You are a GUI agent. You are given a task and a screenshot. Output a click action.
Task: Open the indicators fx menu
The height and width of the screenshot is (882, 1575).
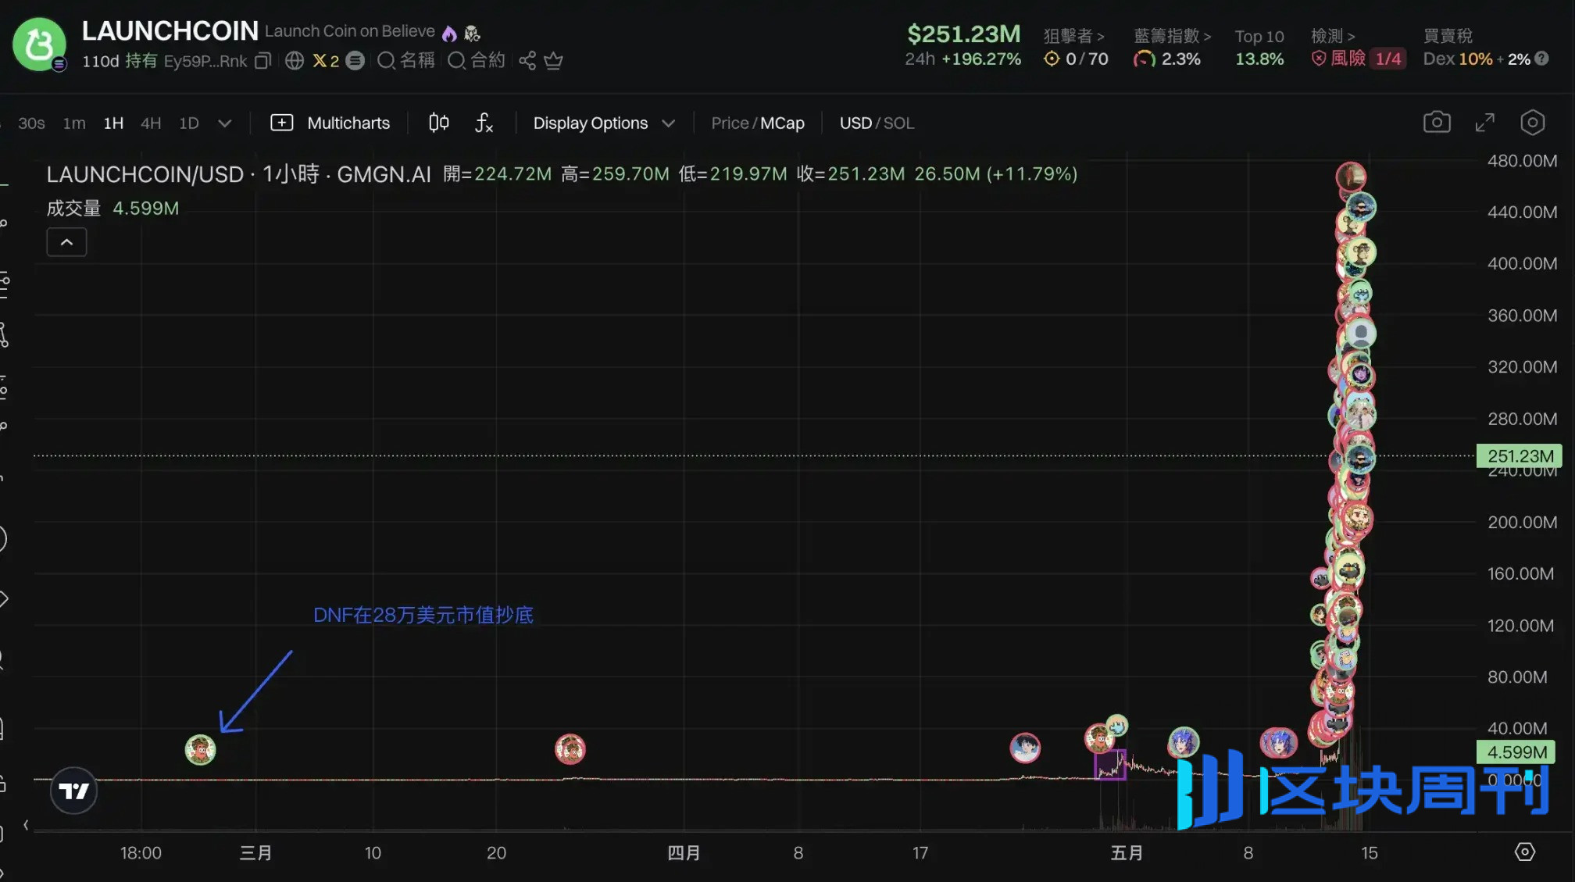pyautogui.click(x=484, y=123)
